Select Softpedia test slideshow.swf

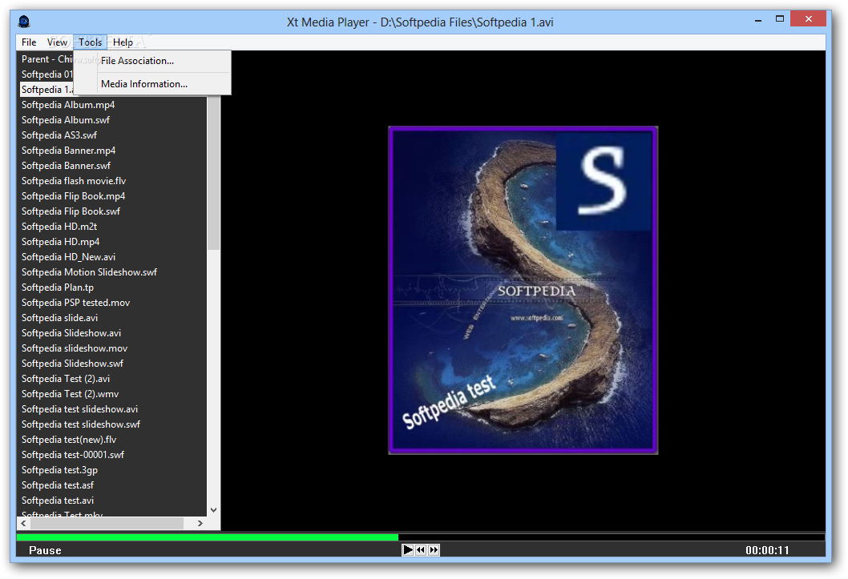click(81, 424)
